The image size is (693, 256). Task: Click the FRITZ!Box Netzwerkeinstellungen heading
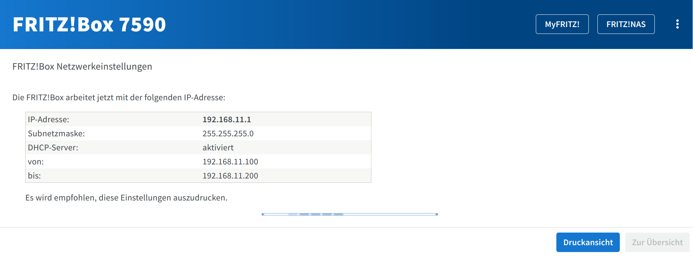[82, 67]
